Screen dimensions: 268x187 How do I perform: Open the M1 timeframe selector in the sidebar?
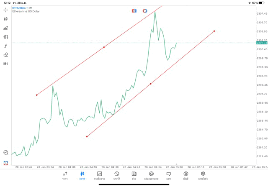(5, 64)
